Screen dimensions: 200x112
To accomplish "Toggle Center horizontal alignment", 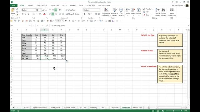I will click(x=53, y=14).
